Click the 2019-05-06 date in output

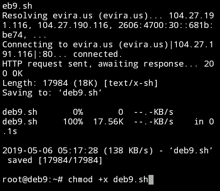tap(27, 151)
